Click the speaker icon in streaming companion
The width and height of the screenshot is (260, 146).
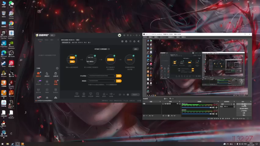111,94
